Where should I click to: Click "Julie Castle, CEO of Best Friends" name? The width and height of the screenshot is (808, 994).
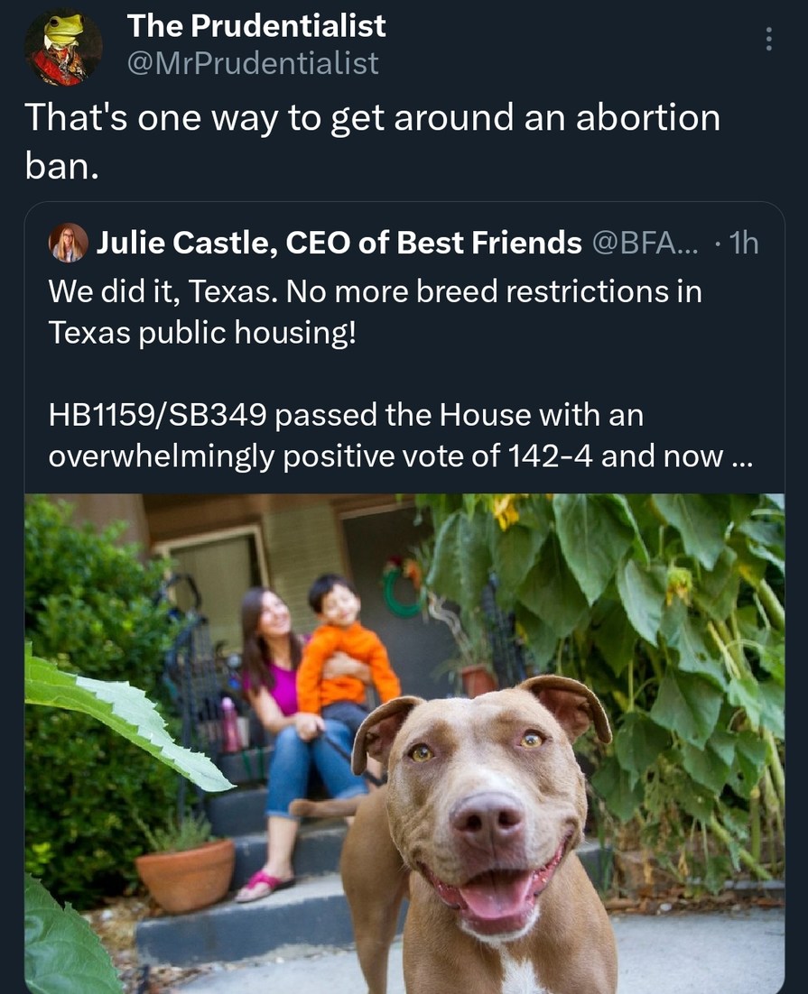pos(339,242)
